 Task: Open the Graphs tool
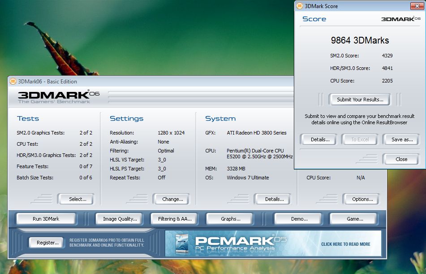click(230, 219)
